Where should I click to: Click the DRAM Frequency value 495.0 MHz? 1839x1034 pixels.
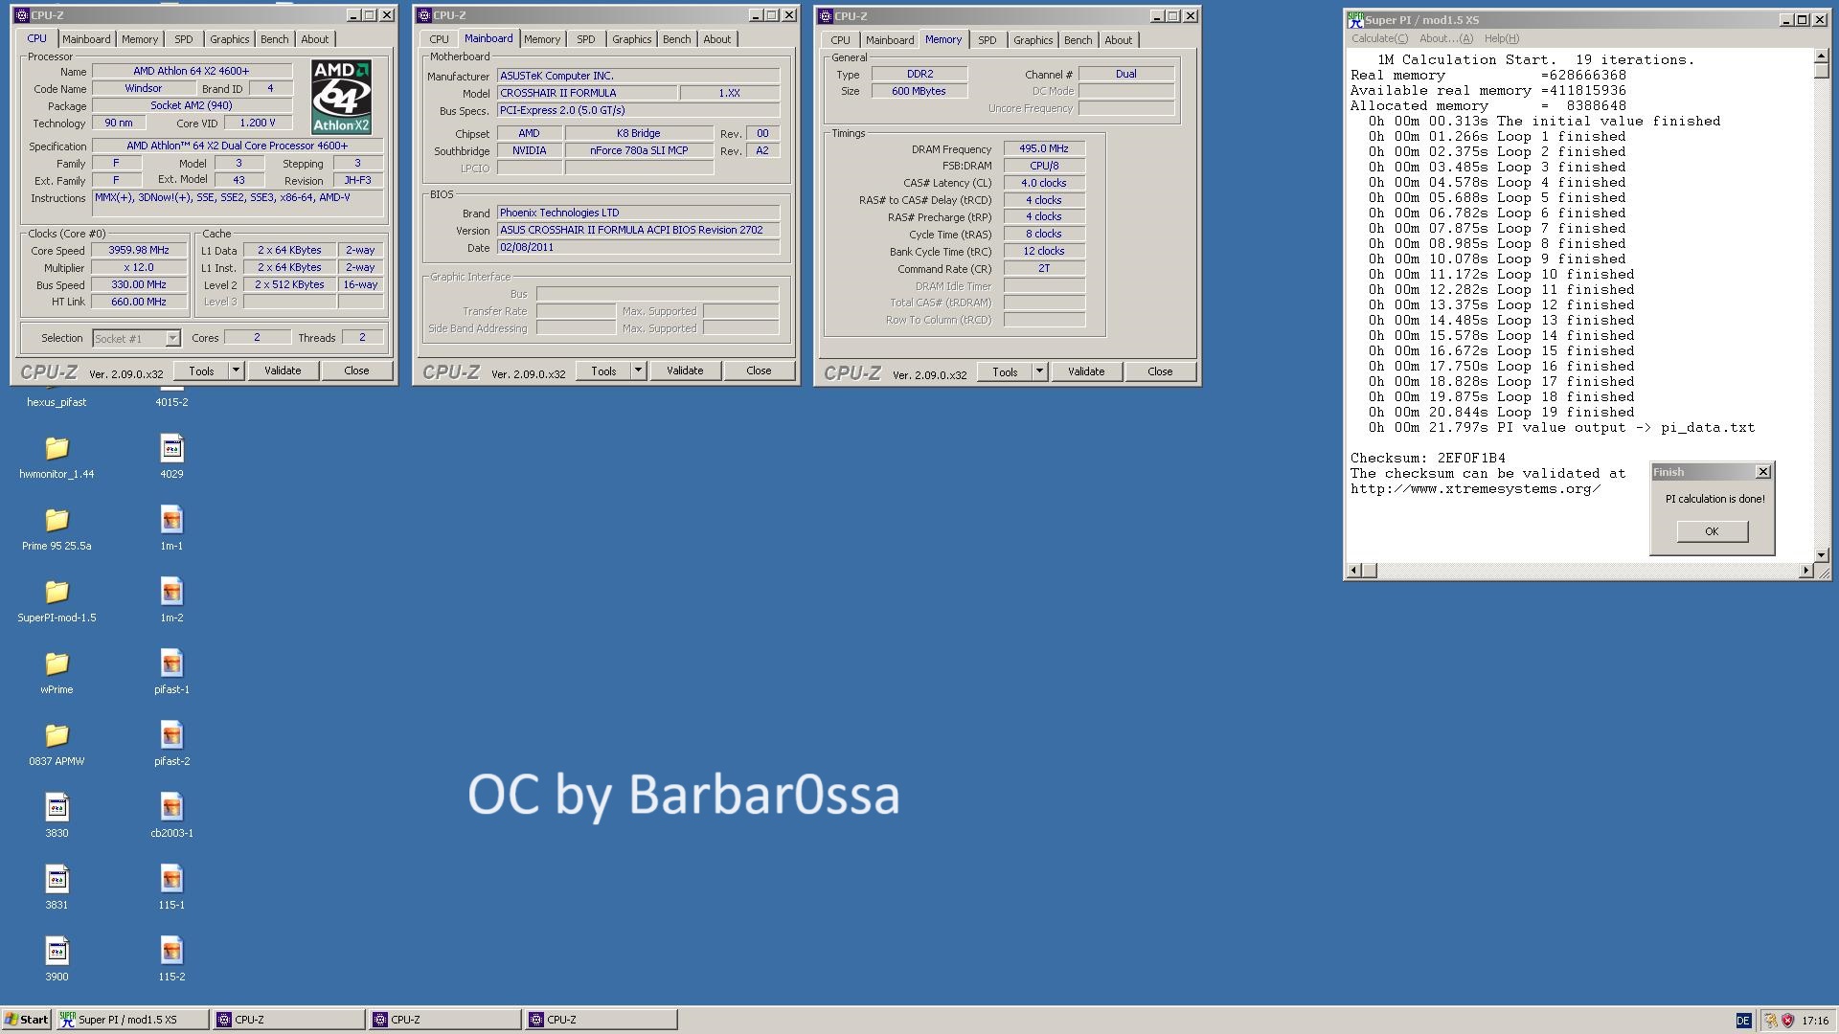click(1044, 149)
